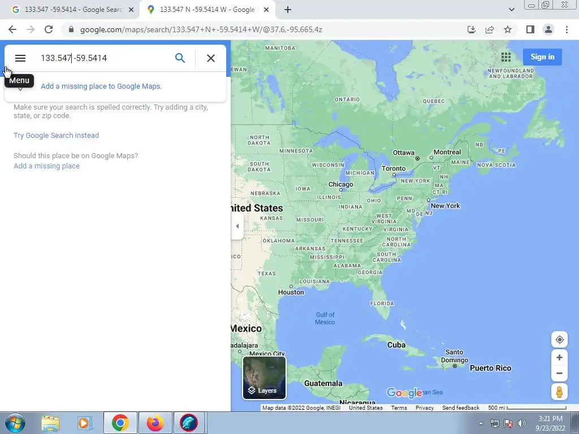Open the Google apps grid icon
Viewport: 579px width, 434px height.
tap(506, 57)
